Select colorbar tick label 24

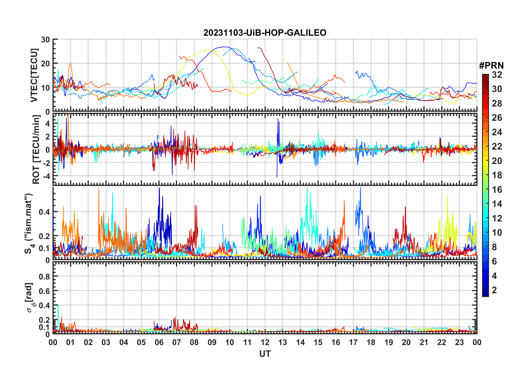point(497,132)
